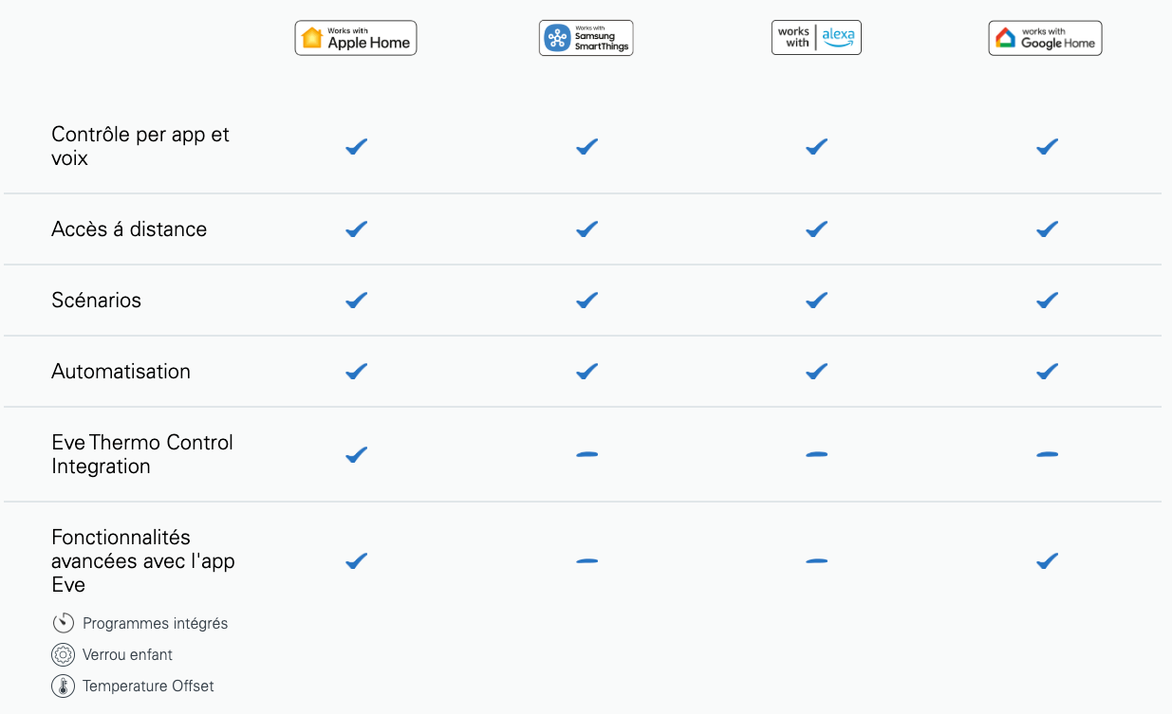Click the Automatisation row label

[x=121, y=372]
